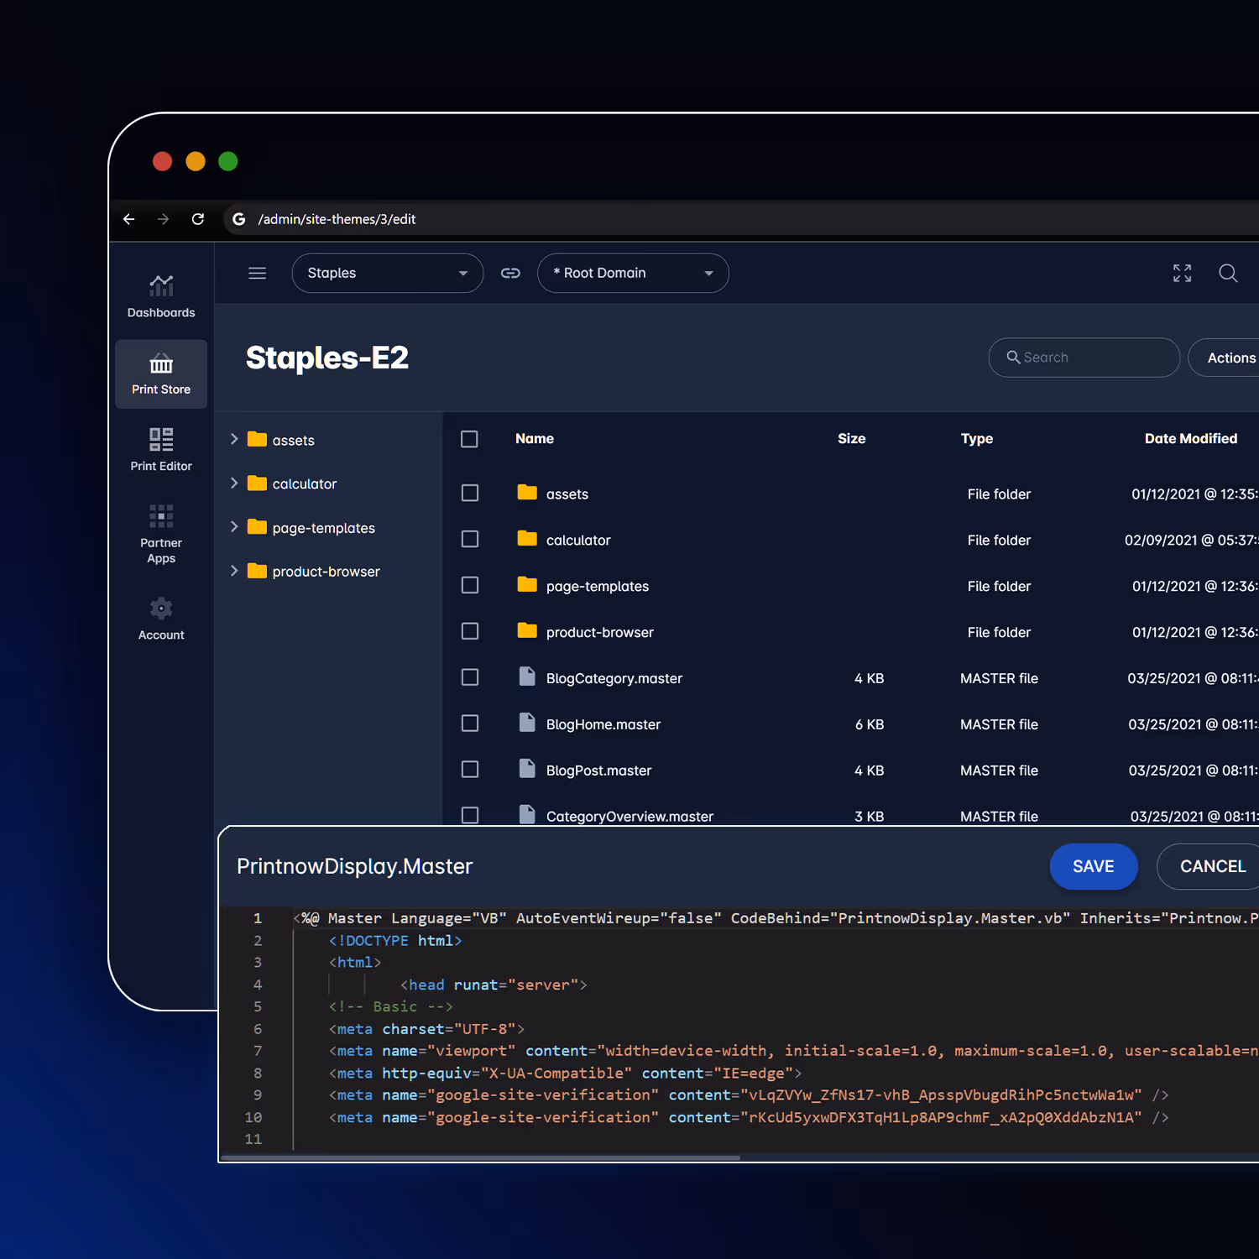1259x1259 pixels.
Task: Check the calculator row checkbox
Action: click(470, 540)
